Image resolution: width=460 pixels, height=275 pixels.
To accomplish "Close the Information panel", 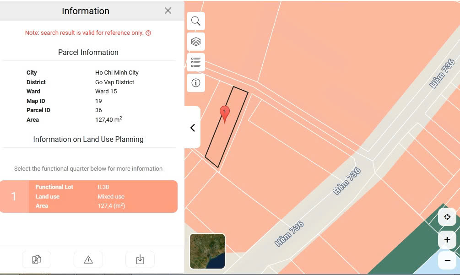I will pyautogui.click(x=168, y=11).
